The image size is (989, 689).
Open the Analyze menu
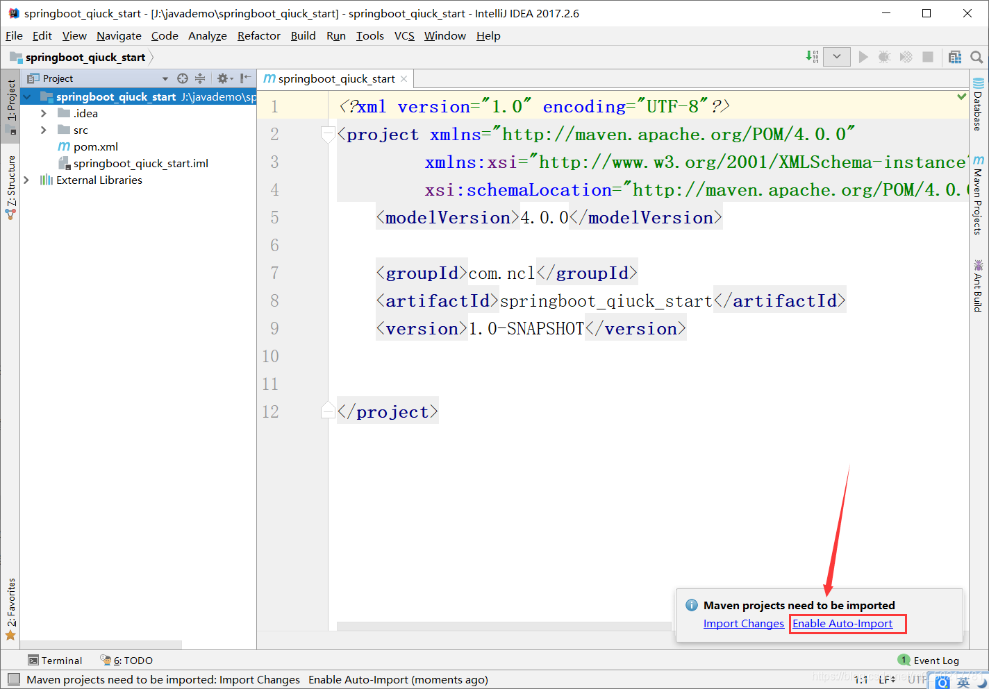pyautogui.click(x=208, y=35)
